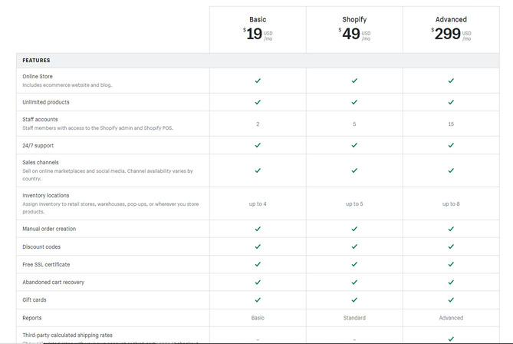Click 'up to 5' inventory locations value

click(x=354, y=204)
